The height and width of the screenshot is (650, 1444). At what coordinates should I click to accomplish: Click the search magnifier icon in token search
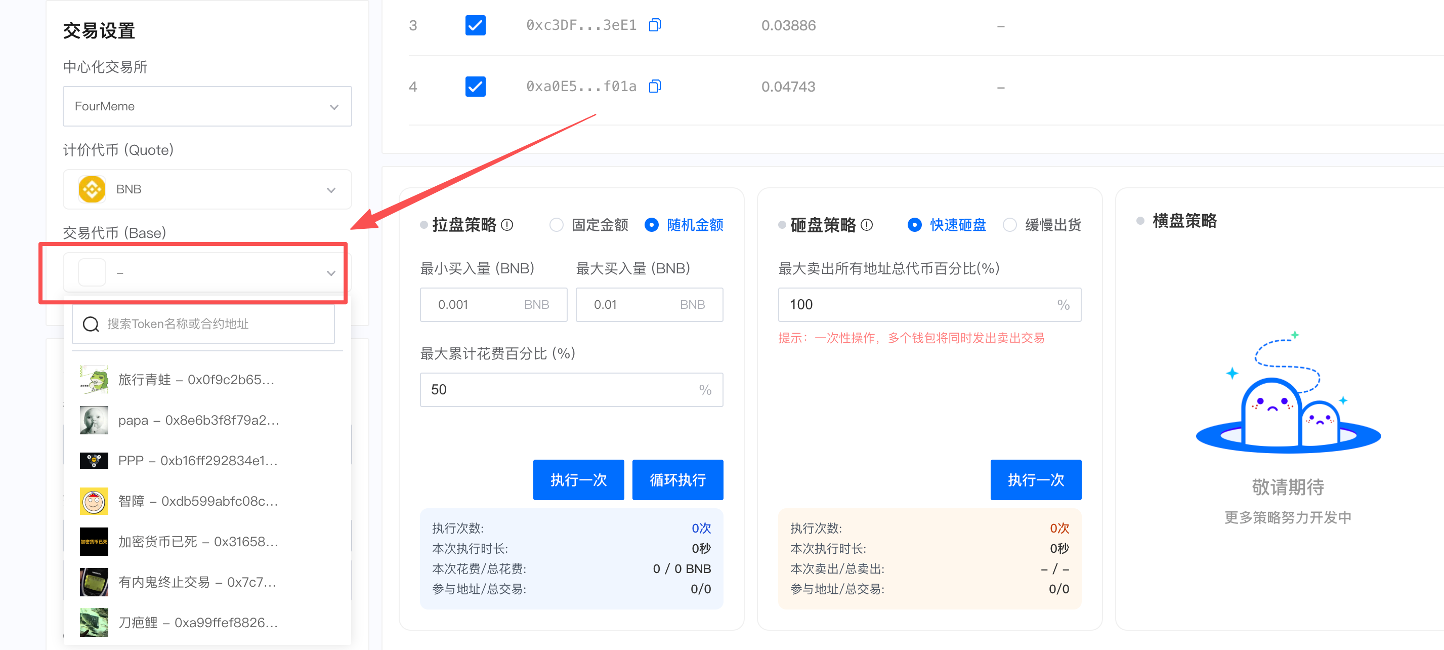click(x=91, y=323)
